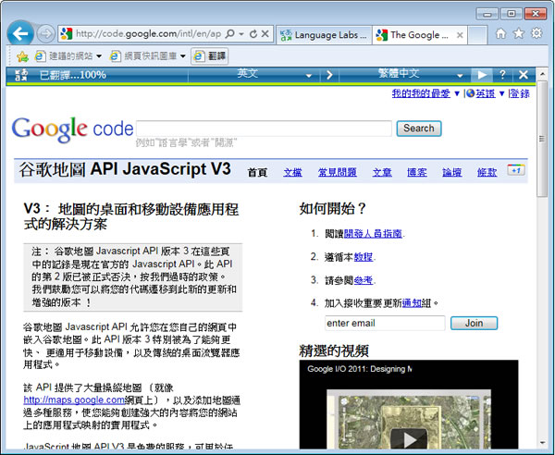Click the scrollbar up arrow
Viewport: 555px width, 455px height.
click(542, 74)
